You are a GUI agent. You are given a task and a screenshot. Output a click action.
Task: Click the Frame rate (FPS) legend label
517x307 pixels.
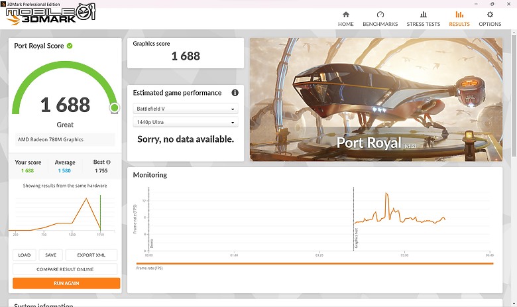click(149, 268)
